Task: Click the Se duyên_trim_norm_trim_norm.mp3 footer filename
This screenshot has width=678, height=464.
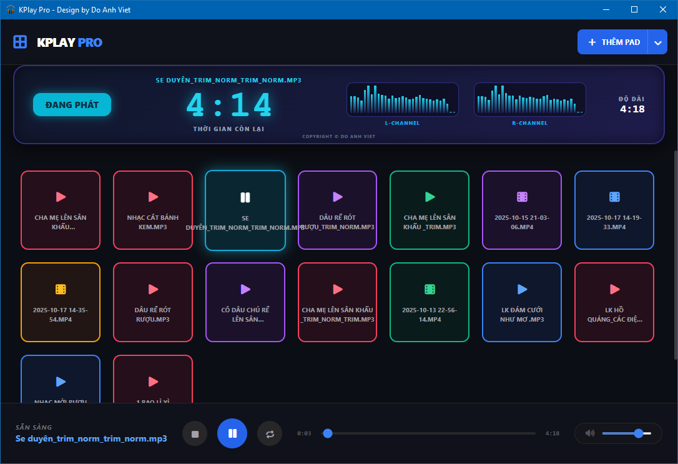Action: tap(91, 438)
